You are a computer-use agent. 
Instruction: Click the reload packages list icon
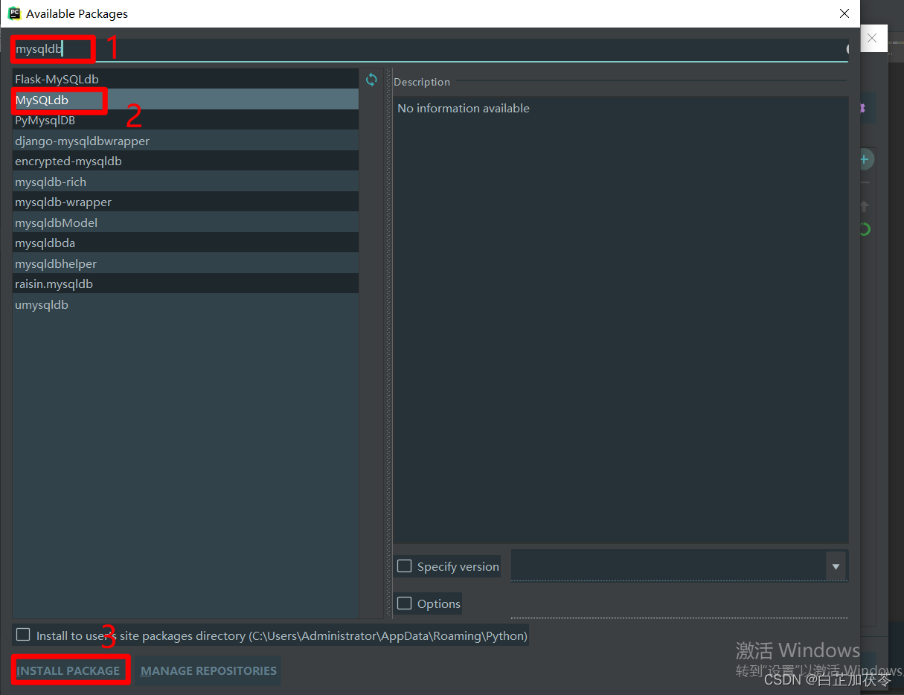[371, 79]
